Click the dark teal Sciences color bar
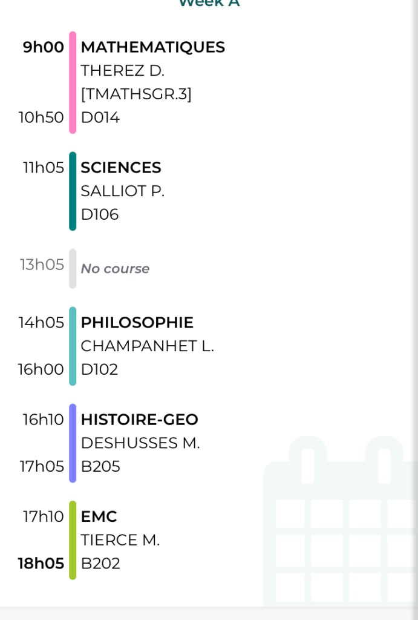 [x=73, y=191]
